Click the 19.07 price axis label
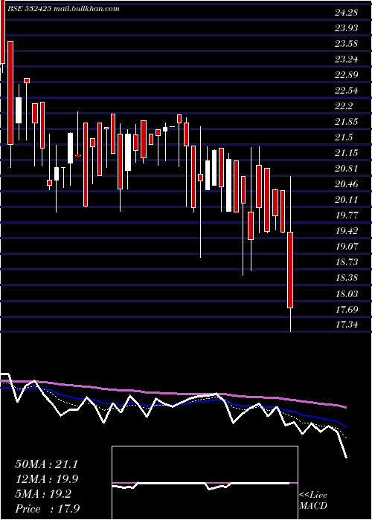Screen dimensions: 372x520 click(346, 247)
